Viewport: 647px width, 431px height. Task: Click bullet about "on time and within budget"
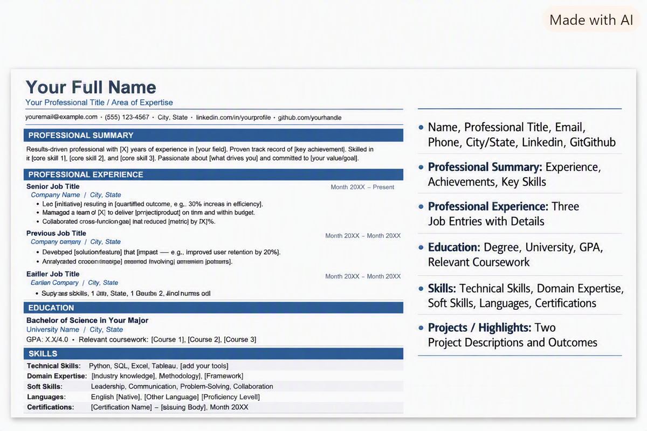(x=149, y=213)
